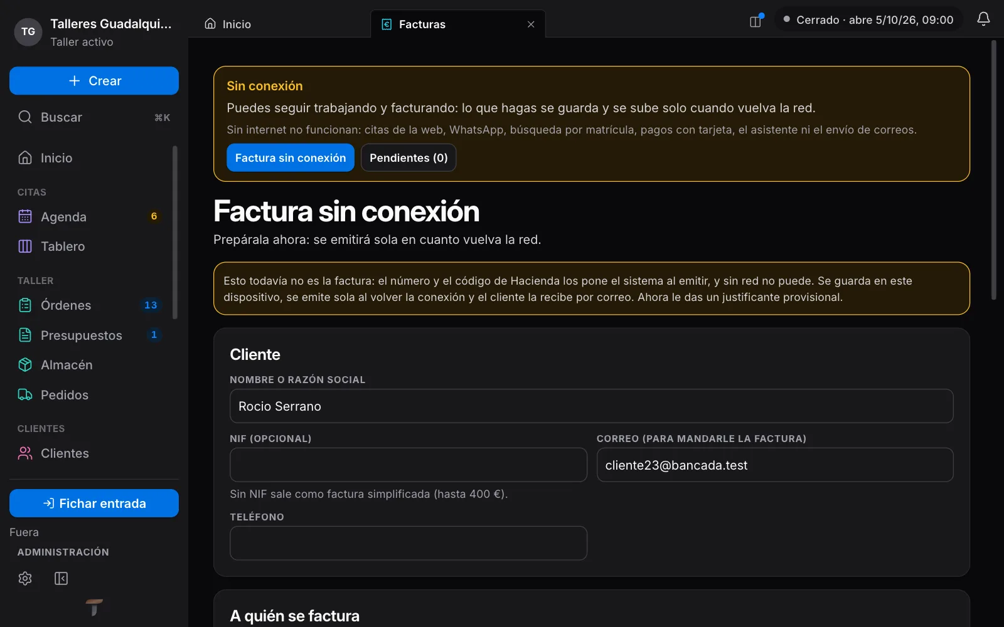The width and height of the screenshot is (1004, 627).
Task: Click the Agenda badge showing 6
Action: click(154, 216)
